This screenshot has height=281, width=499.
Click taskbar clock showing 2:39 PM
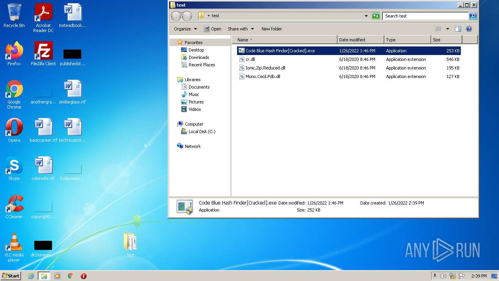(x=479, y=276)
